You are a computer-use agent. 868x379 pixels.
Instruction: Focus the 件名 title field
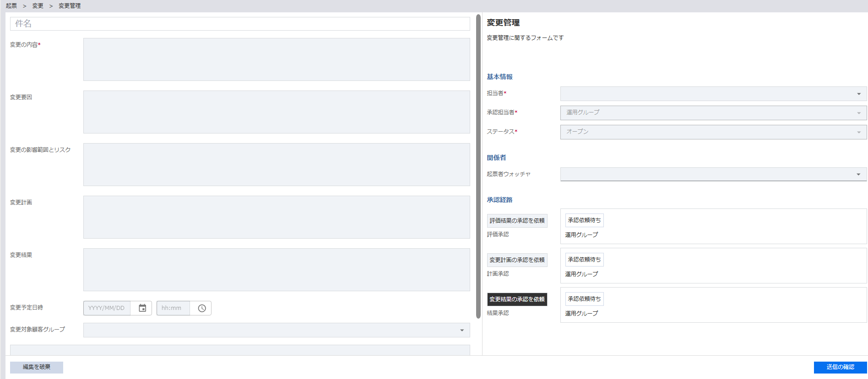(x=240, y=24)
